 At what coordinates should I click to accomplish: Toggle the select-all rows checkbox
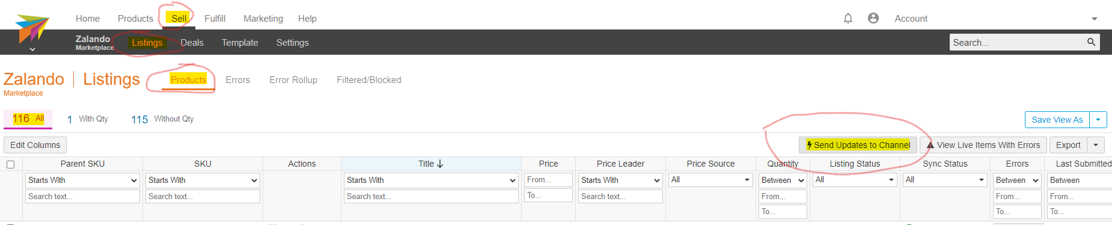pos(10,164)
